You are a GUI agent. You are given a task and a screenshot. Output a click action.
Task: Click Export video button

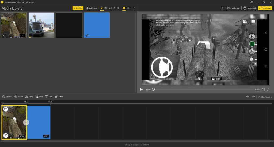click(265, 8)
